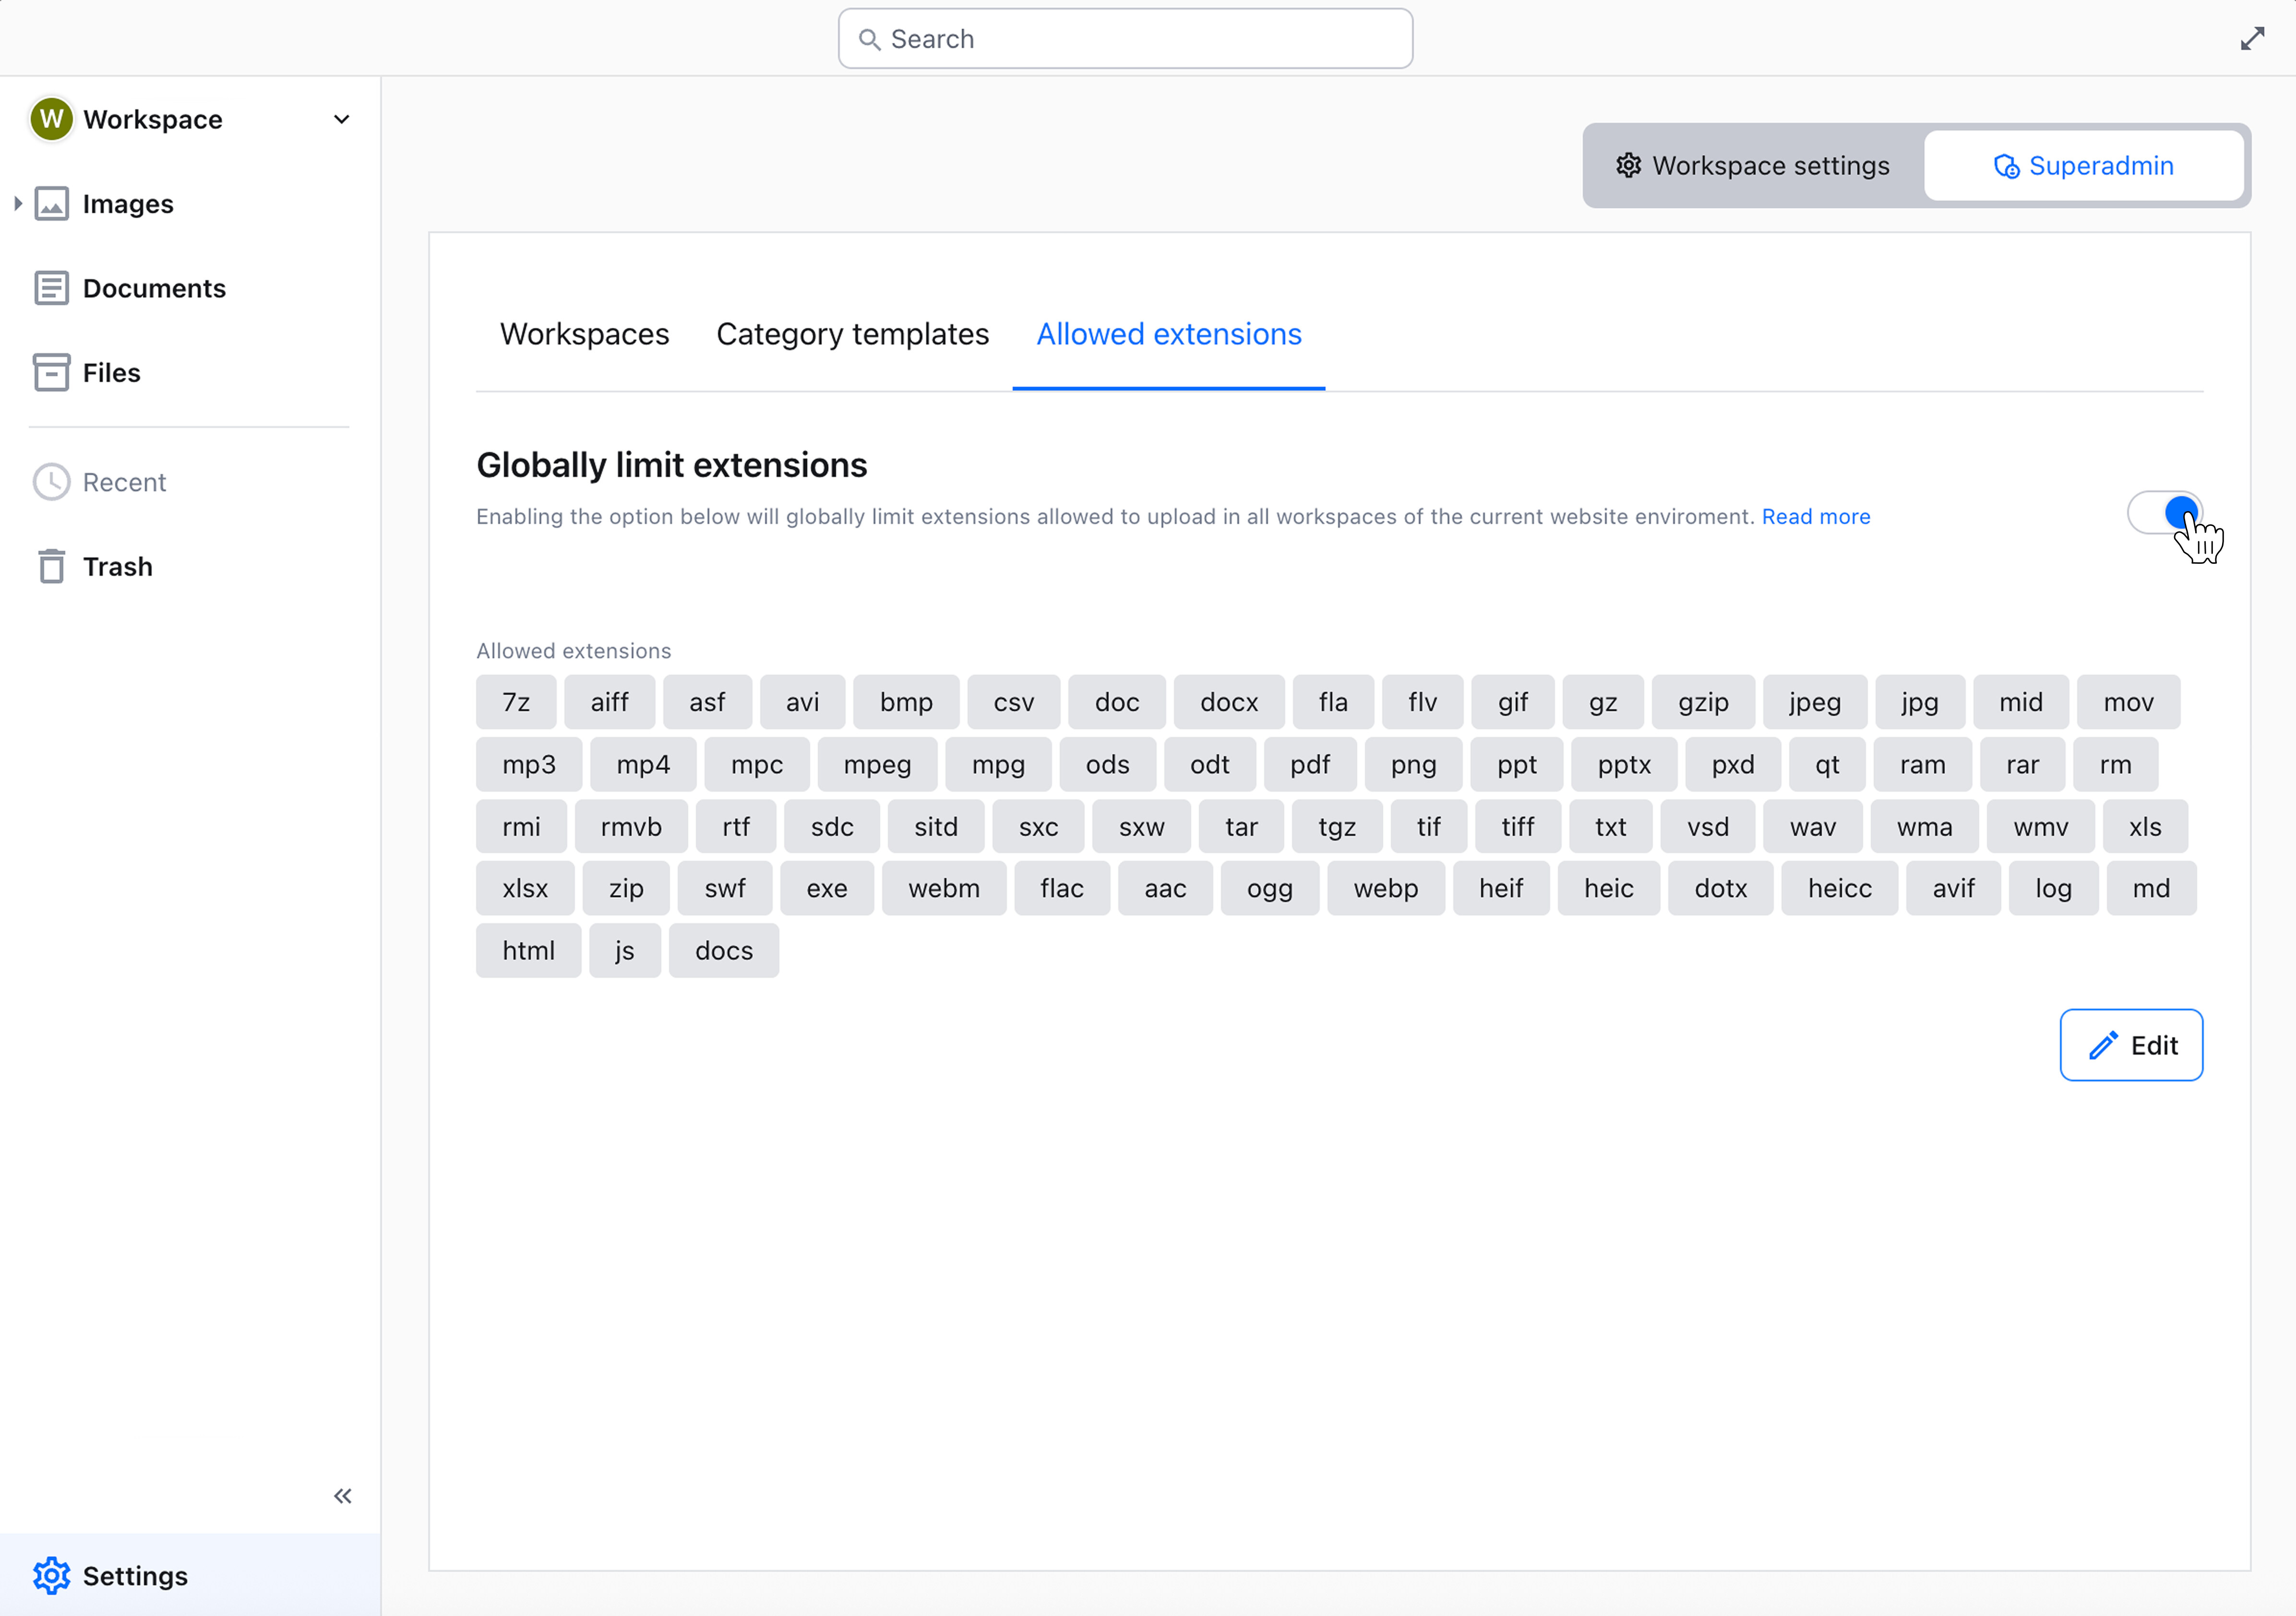The image size is (2296, 1616).
Task: Open the Category templates tab
Action: [852, 334]
